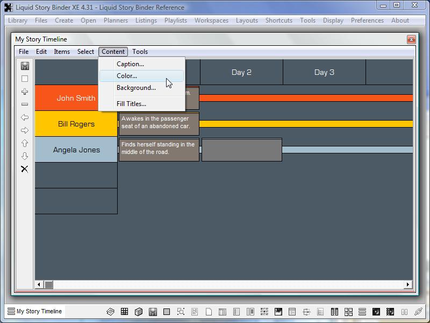Click the grid icon in bottom toolbar

point(124,312)
